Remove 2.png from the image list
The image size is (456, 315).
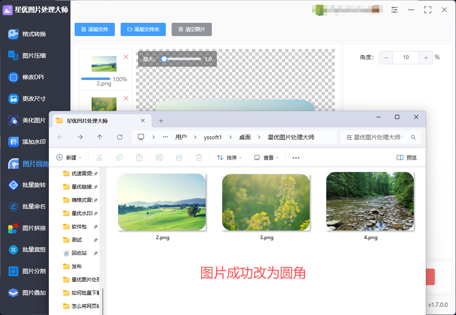pyautogui.click(x=126, y=57)
